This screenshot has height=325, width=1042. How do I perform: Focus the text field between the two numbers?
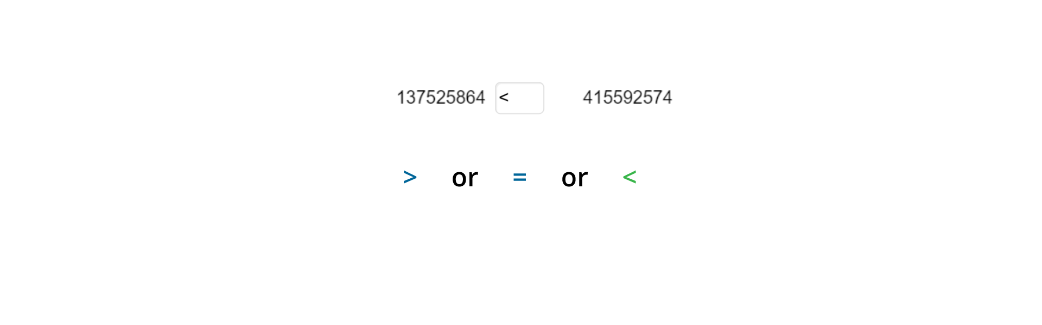[x=519, y=98]
